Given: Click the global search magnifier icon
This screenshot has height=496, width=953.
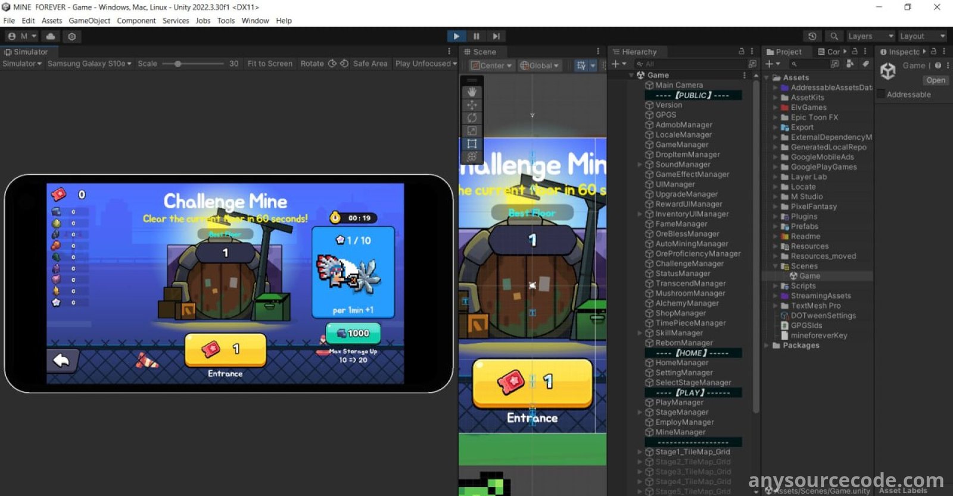Looking at the screenshot, I should coord(834,36).
